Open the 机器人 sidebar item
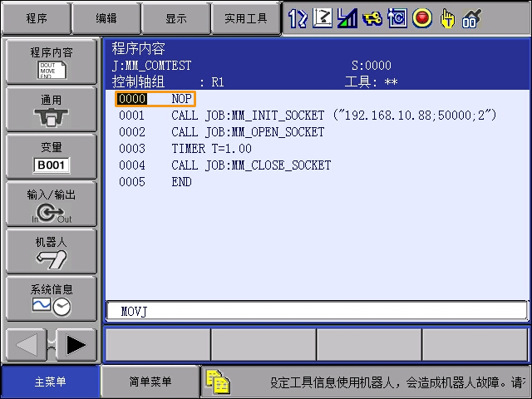The image size is (532, 399). (x=52, y=251)
